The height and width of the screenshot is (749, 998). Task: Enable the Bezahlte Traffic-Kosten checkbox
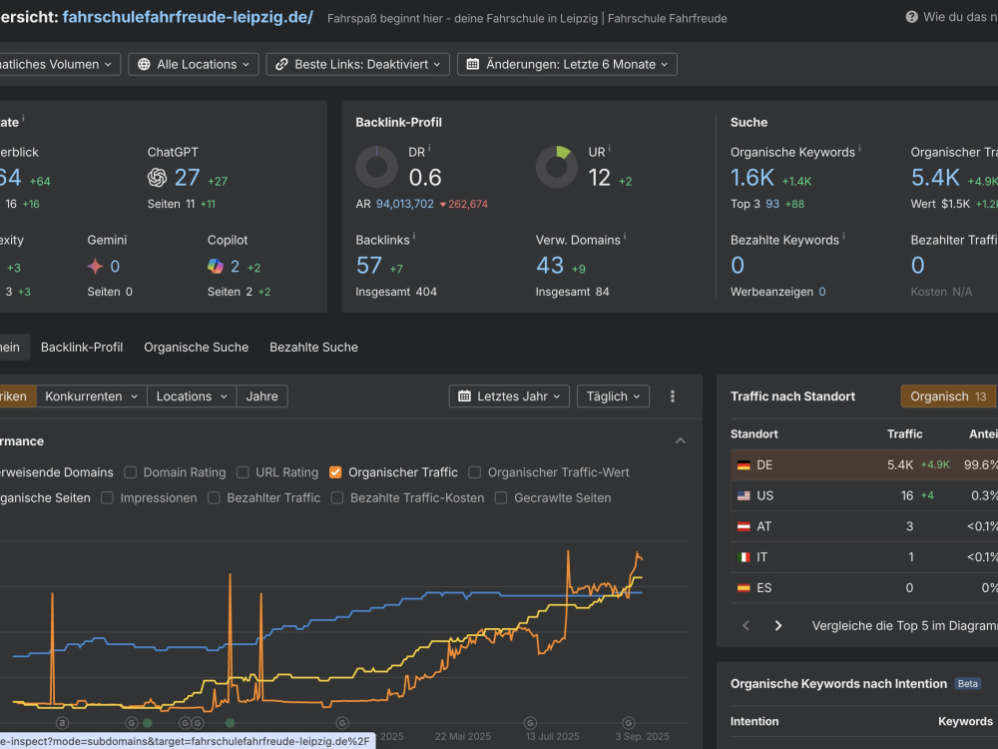(336, 497)
